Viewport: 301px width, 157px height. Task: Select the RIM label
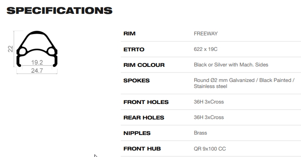129,34
